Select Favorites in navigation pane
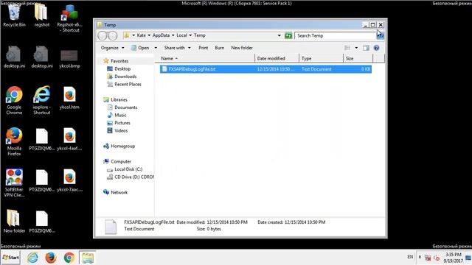Viewport: 472px width, 265px height. click(x=119, y=61)
